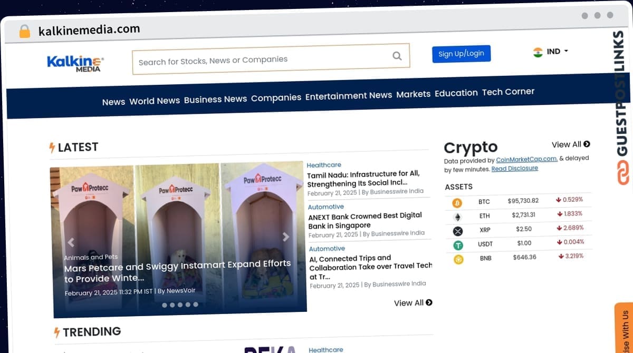This screenshot has width=633, height=353.
Task: Open the News menu item
Action: click(113, 102)
